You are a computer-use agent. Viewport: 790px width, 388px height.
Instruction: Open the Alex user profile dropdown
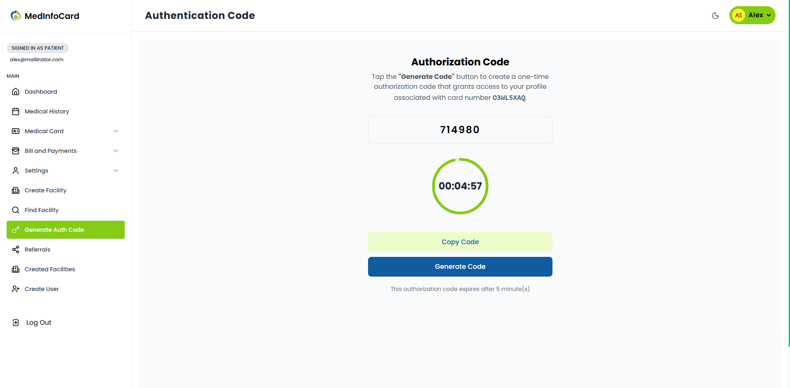click(x=752, y=15)
